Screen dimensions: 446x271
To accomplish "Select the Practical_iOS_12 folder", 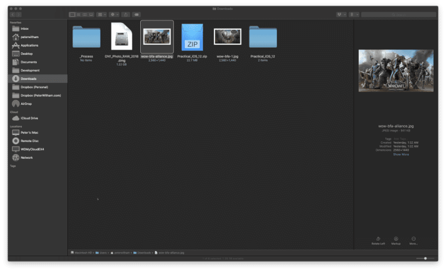I will (263, 37).
